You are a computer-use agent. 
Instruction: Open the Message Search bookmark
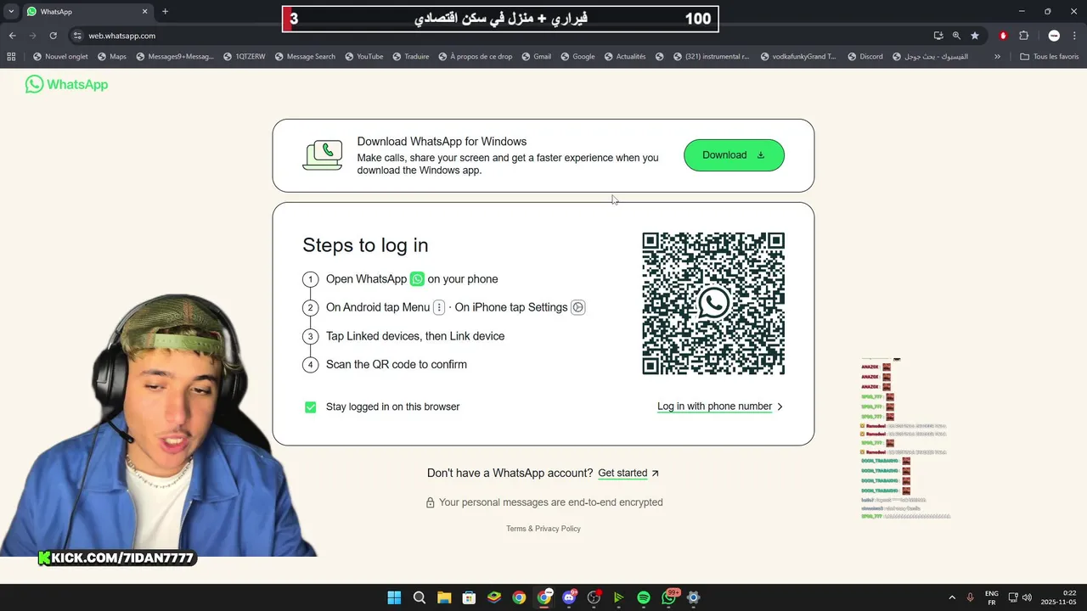[x=305, y=57]
